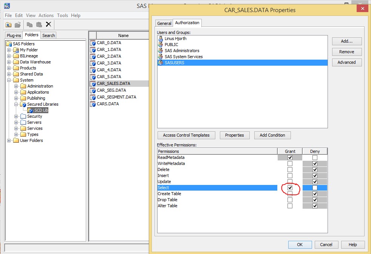Click the CAR_1.DATA table icon
Viewport: 371px width, 254px height.
pos(93,50)
